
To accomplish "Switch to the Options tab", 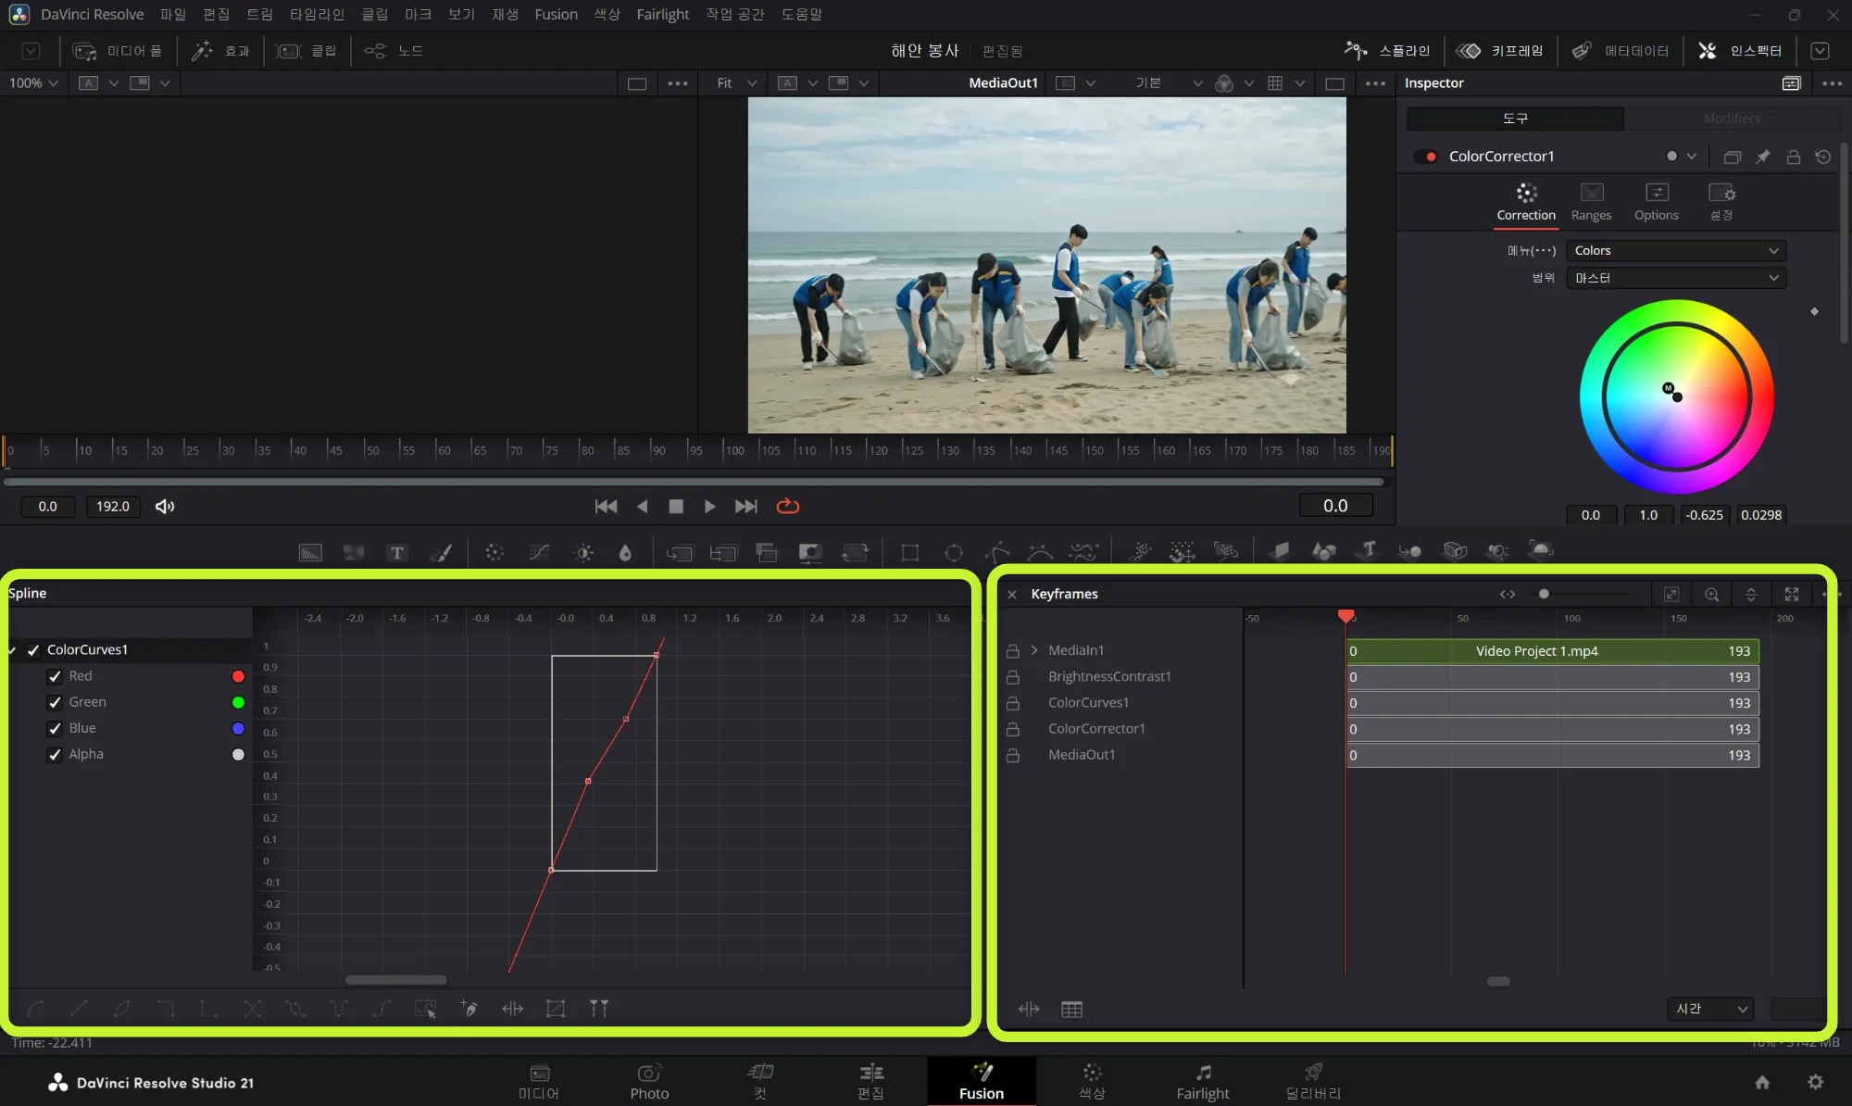I will (1656, 202).
